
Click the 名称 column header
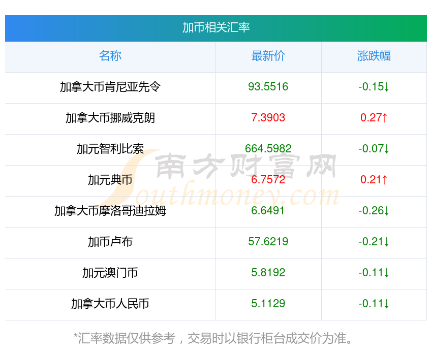pyautogui.click(x=110, y=56)
